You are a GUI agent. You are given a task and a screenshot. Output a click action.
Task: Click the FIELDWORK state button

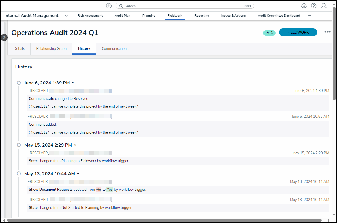(x=298, y=33)
